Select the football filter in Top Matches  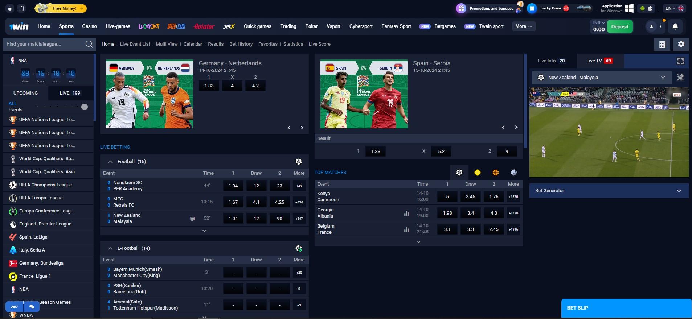click(459, 173)
